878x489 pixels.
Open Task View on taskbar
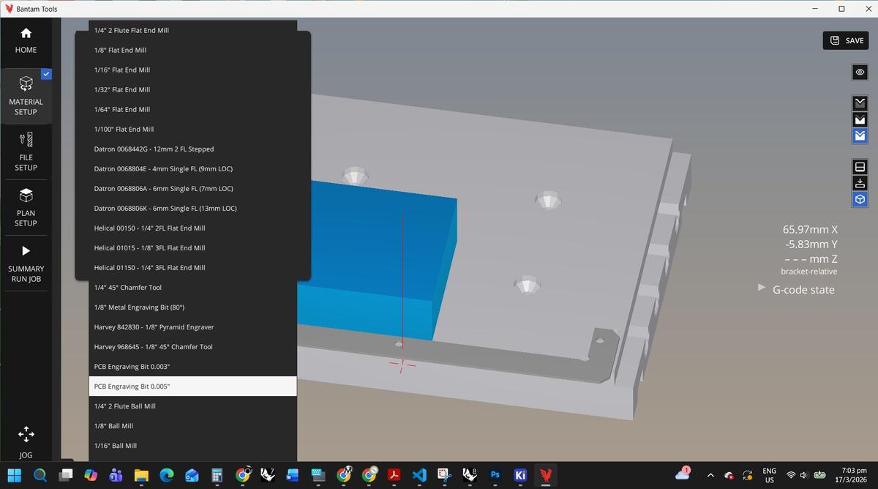pyautogui.click(x=65, y=475)
